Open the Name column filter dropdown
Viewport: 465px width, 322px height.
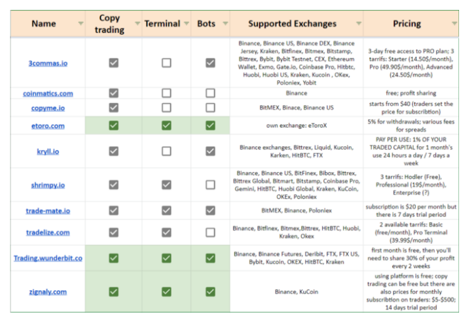click(x=81, y=24)
